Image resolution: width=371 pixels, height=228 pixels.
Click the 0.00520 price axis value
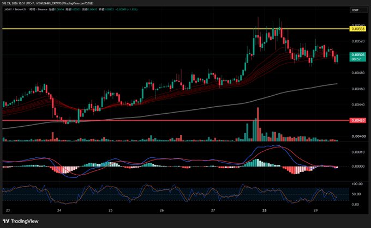358,41
